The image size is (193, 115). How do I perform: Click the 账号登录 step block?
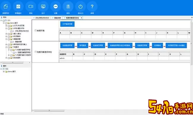pyautogui.click(x=83, y=45)
